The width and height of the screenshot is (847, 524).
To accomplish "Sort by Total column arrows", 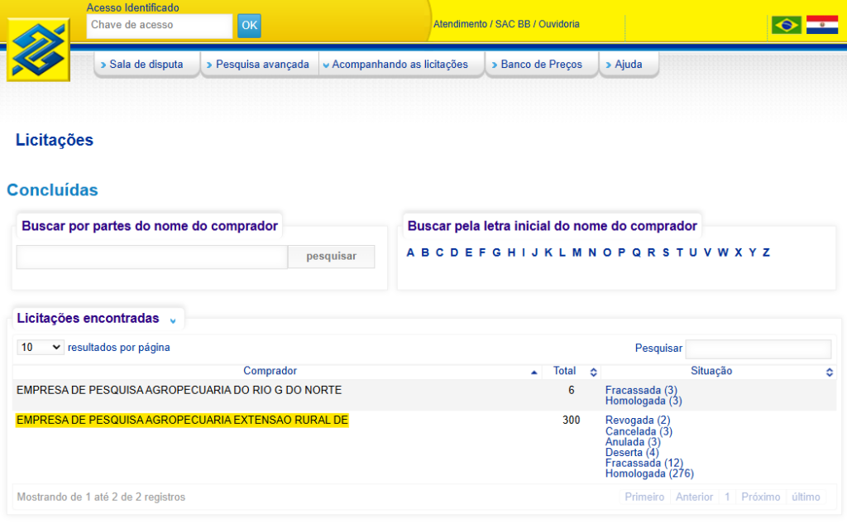I will 593,373.
